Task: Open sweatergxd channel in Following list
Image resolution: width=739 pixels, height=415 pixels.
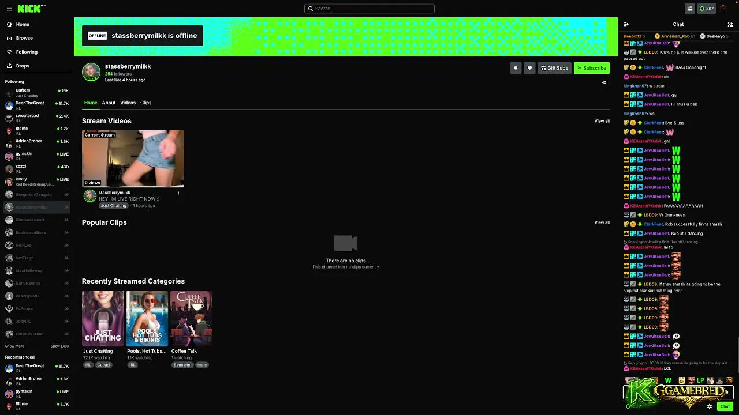Action: point(36,118)
